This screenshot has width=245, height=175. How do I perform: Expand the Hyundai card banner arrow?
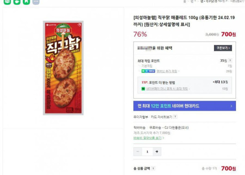coord(232,106)
